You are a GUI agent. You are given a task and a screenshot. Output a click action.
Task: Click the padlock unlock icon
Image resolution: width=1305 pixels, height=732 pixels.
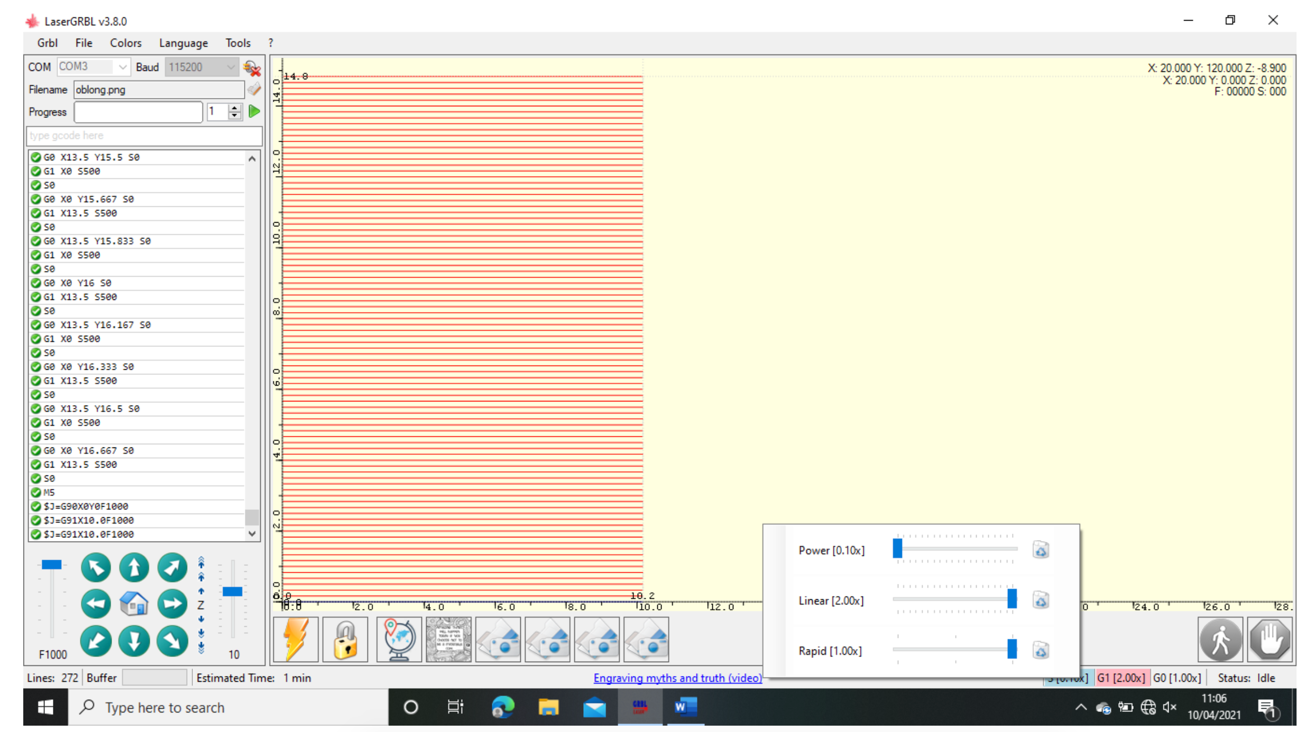[x=345, y=639]
